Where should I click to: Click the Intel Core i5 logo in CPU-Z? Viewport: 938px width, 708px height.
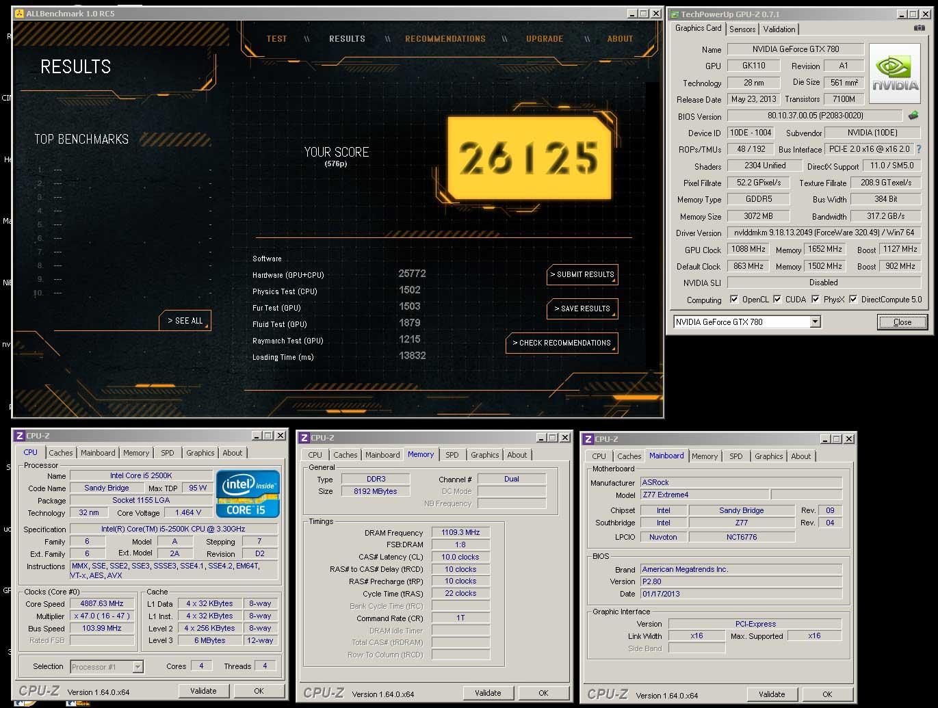pos(248,493)
